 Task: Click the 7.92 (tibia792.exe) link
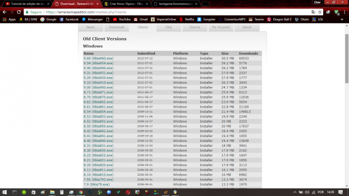tap(98, 179)
